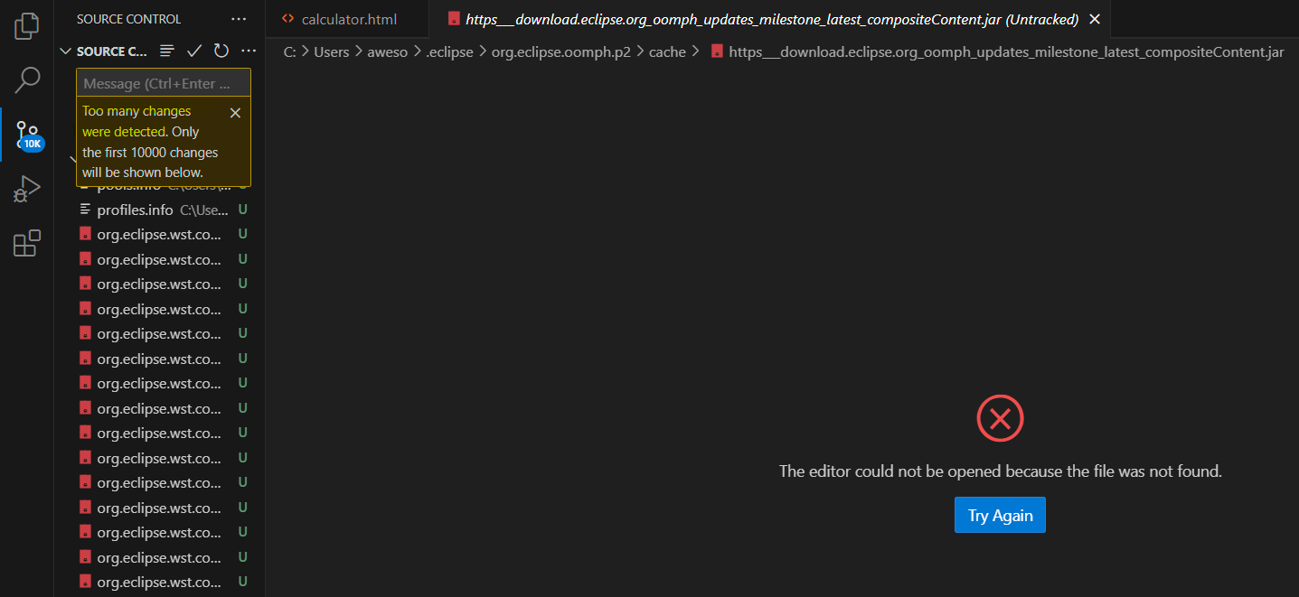Open More Actions ellipsis next to Refresh
The width and height of the screenshot is (1299, 597).
coord(249,51)
